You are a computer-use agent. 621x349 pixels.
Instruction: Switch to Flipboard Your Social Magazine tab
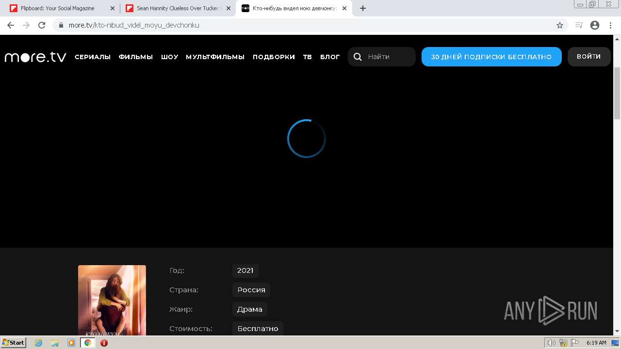pyautogui.click(x=62, y=8)
